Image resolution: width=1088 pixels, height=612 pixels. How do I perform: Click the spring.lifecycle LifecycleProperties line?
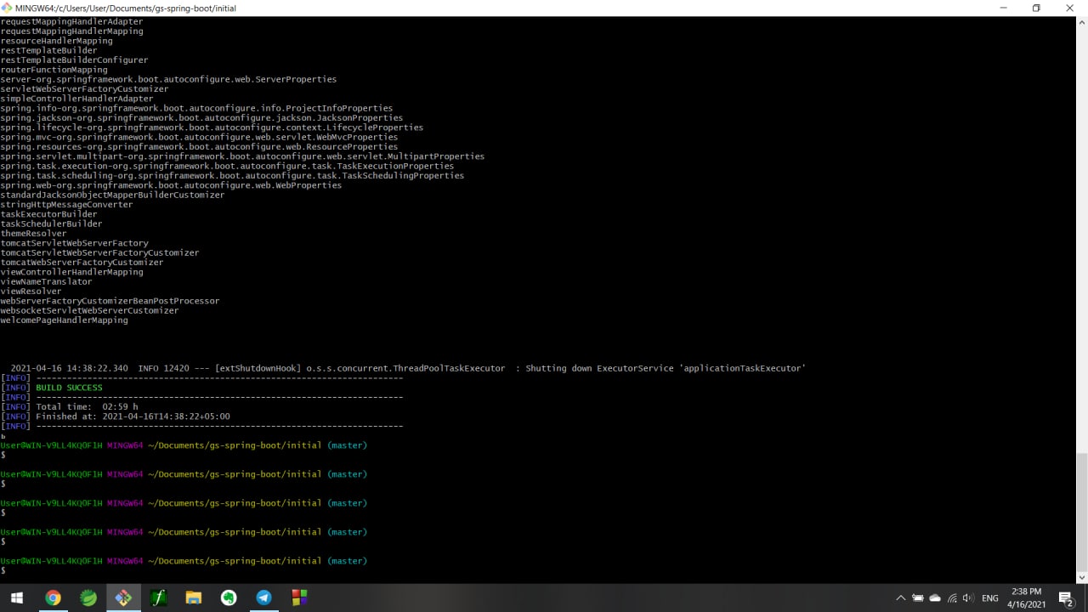tap(212, 127)
